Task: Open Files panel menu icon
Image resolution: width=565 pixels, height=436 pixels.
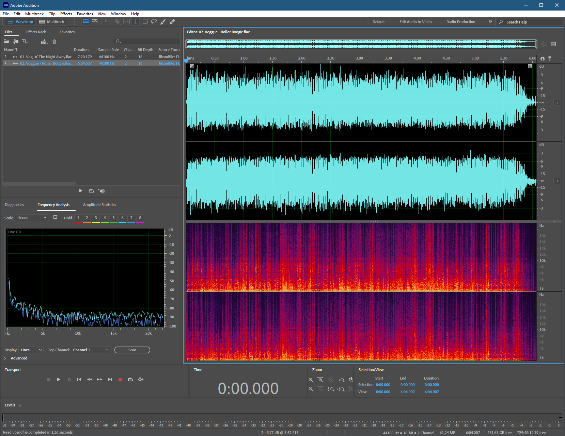Action: tap(17, 32)
